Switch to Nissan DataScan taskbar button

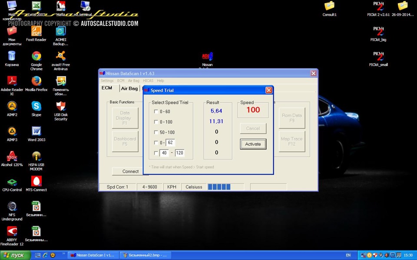pos(93,255)
